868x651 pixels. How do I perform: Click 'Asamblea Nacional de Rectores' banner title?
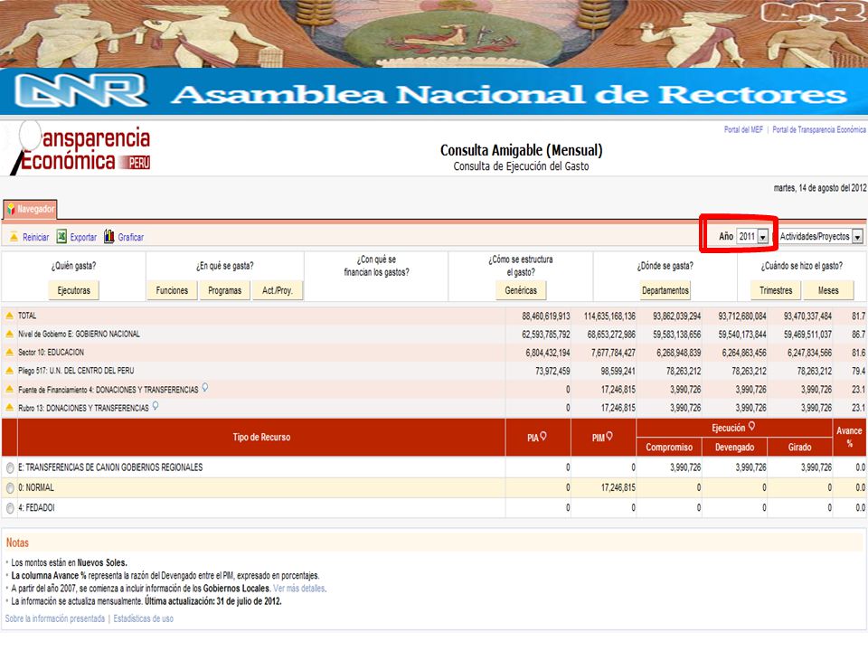point(510,95)
